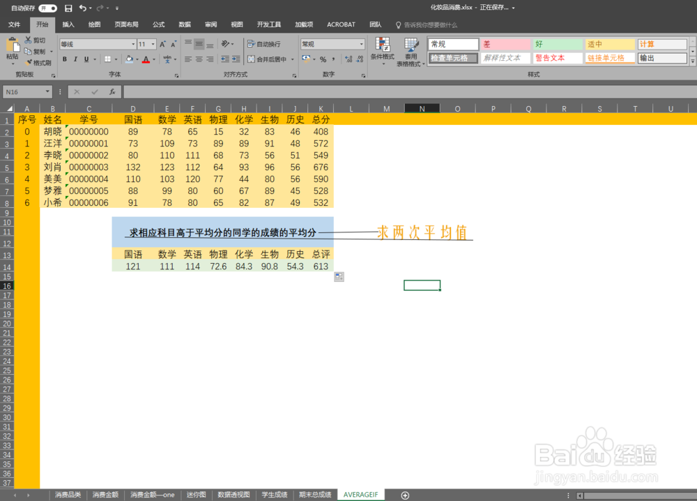Click the select-all corner triangle
This screenshot has height=501, width=697.
pyautogui.click(x=9, y=108)
